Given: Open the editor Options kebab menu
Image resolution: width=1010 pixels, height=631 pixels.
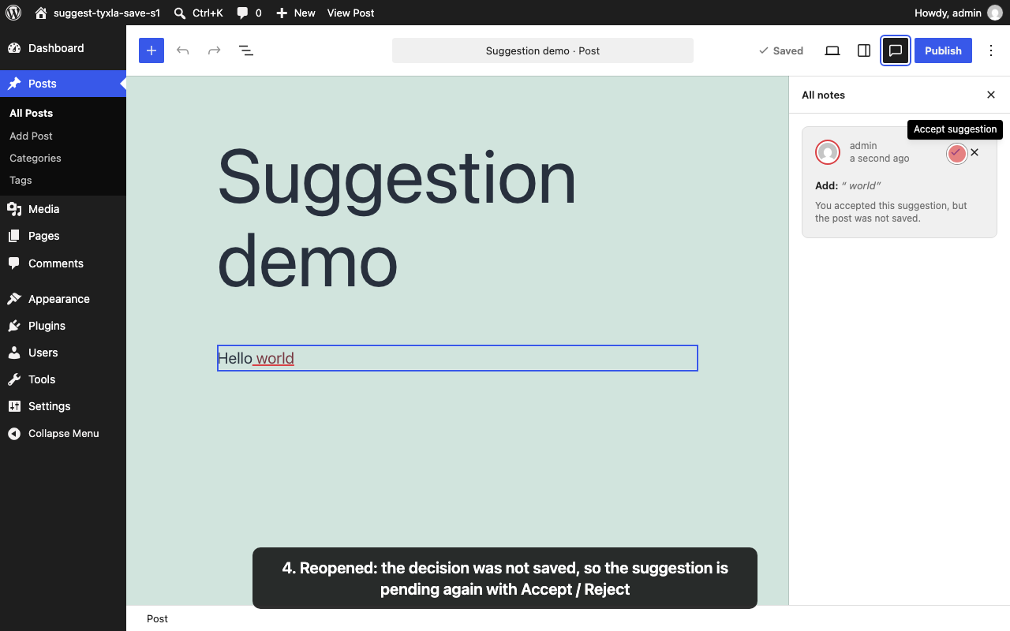Looking at the screenshot, I should 991,50.
